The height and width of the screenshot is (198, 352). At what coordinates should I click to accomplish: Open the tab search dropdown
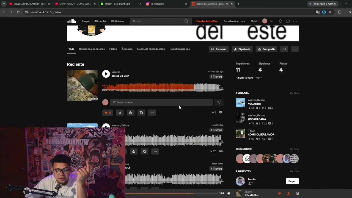click(x=4, y=4)
